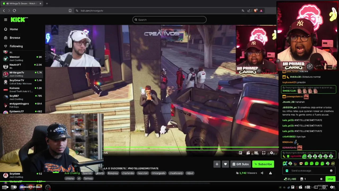Open Epidemic77 channel in sidebar

click(22, 112)
